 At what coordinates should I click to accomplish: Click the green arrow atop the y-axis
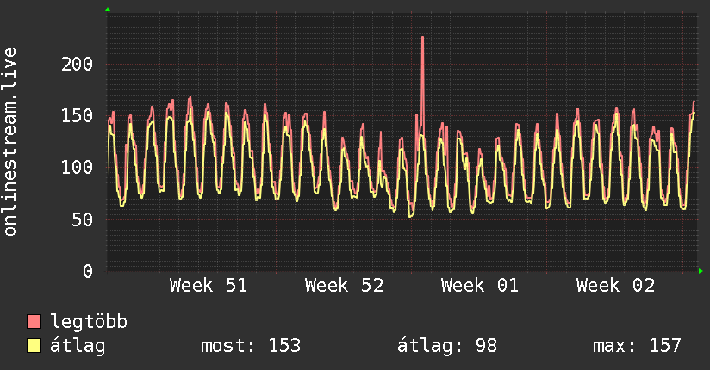coord(108,9)
